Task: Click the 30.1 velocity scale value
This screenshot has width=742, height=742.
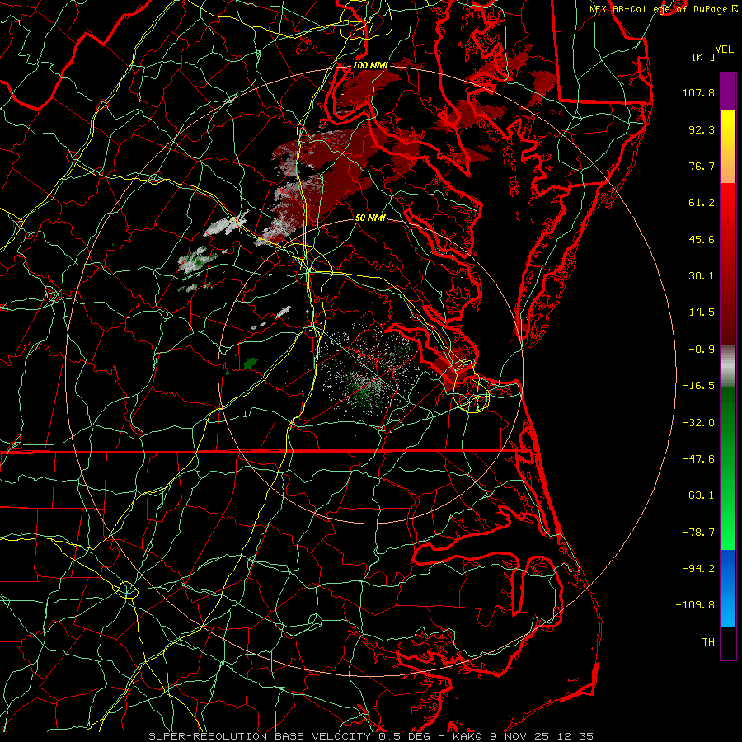Action: [x=702, y=276]
